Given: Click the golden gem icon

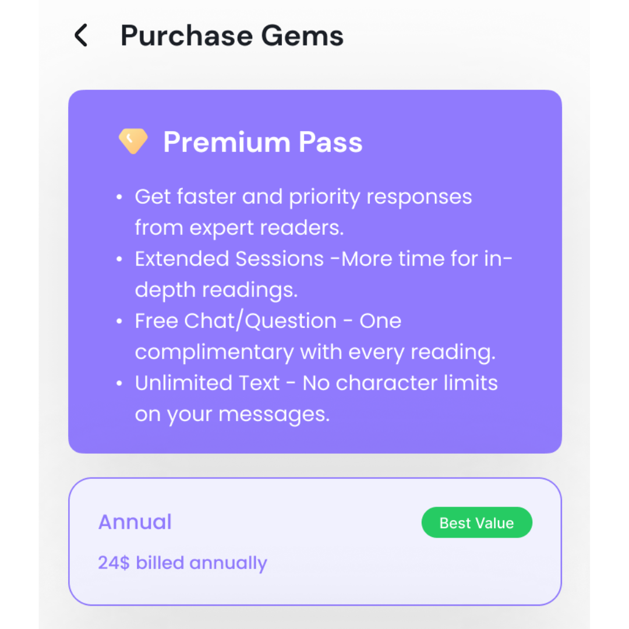Looking at the screenshot, I should pos(133,142).
